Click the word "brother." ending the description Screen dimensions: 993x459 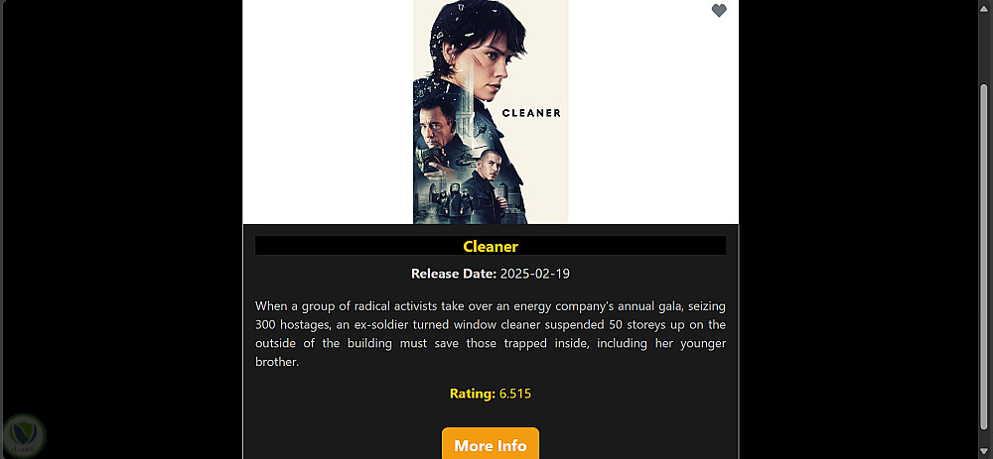[x=277, y=363]
